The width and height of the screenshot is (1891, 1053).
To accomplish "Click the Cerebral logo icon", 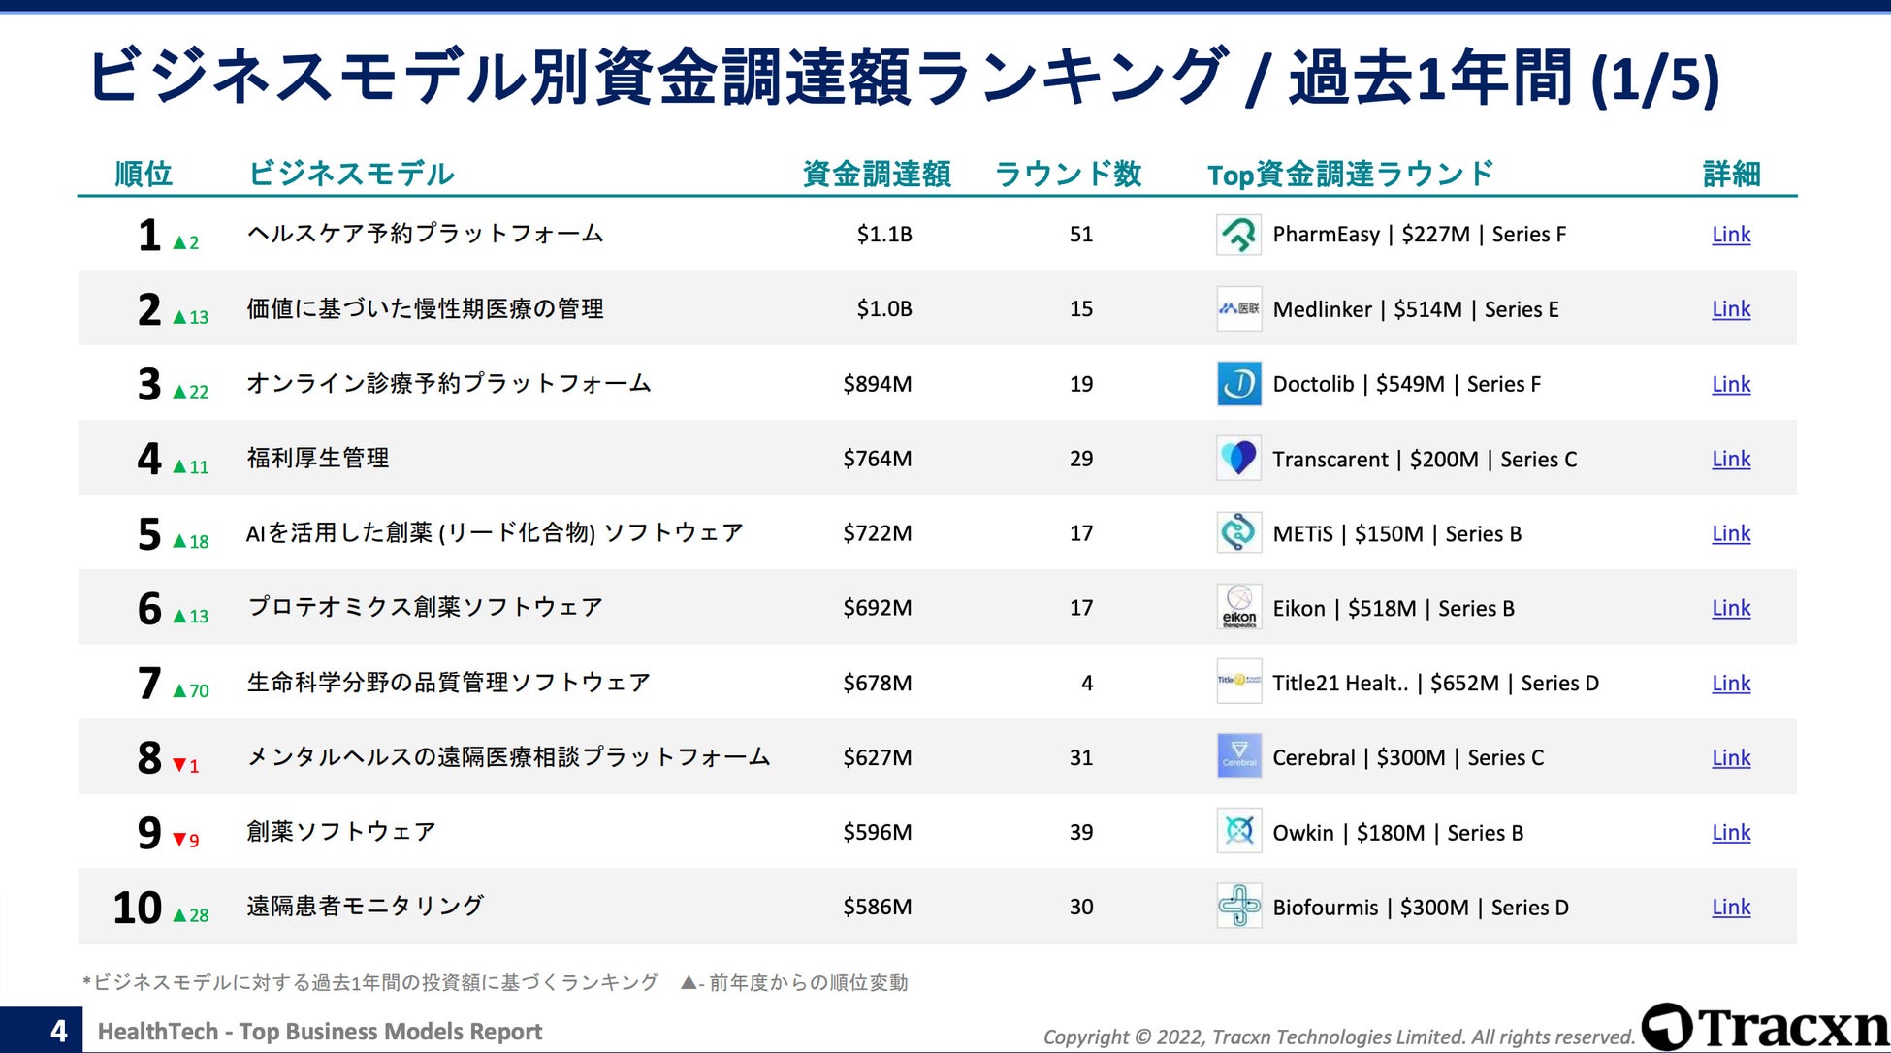I will (x=1238, y=757).
